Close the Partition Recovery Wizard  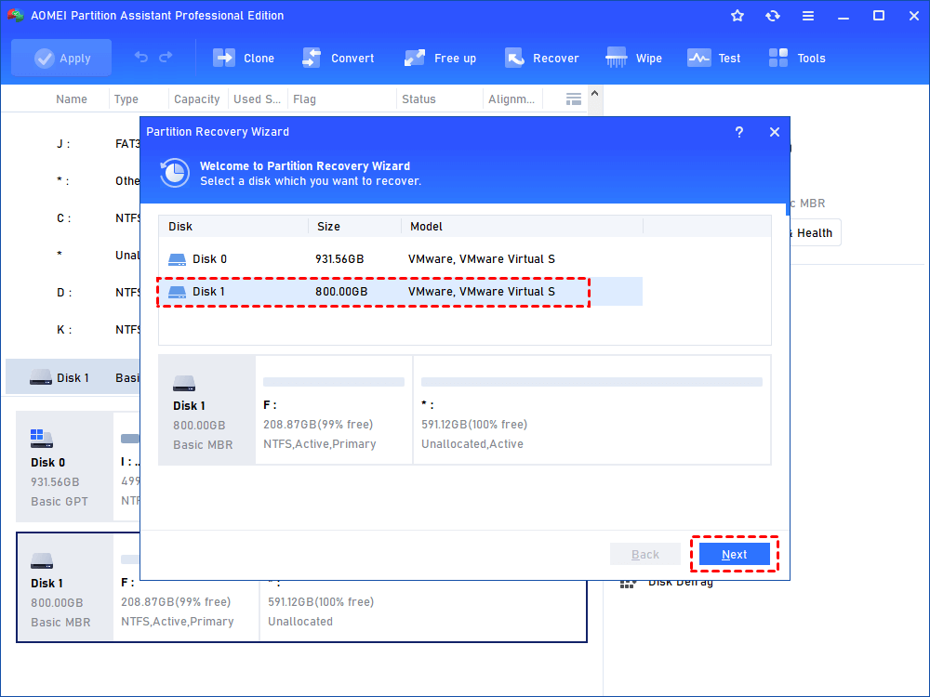click(775, 132)
